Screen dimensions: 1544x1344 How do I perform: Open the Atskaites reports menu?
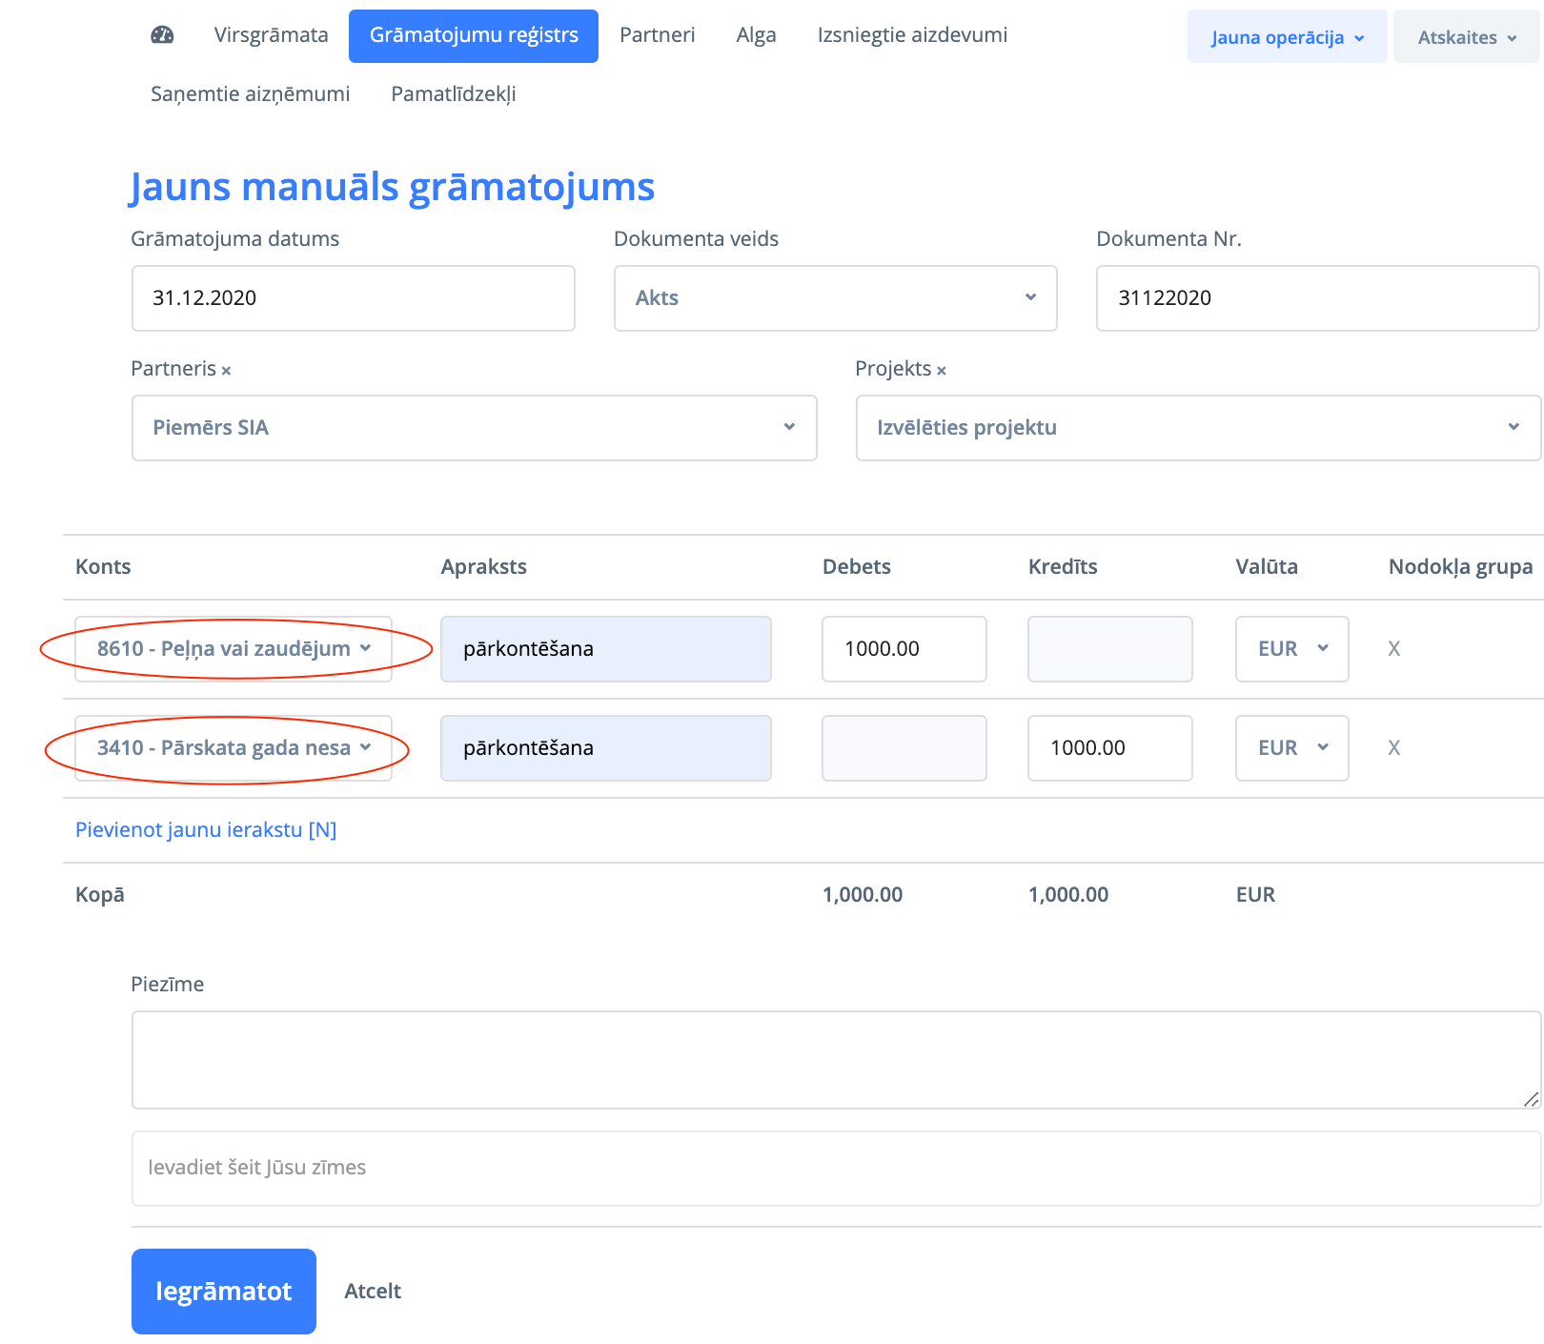(x=1466, y=37)
